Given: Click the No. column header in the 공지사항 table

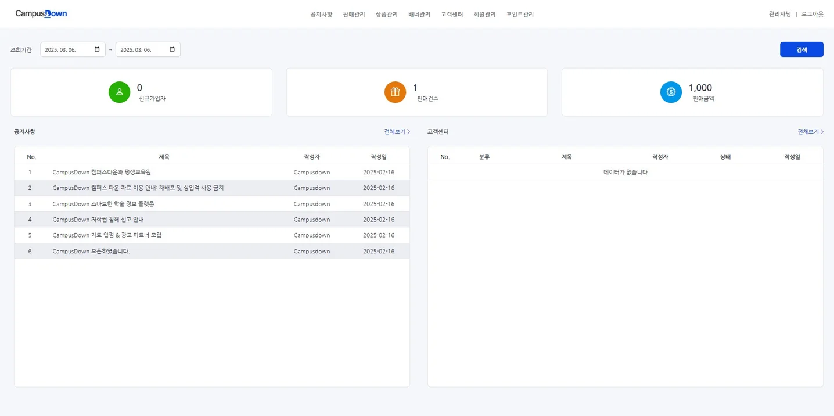Looking at the screenshot, I should click(x=32, y=157).
